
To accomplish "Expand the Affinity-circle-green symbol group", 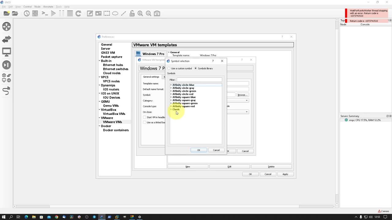I will 171,91.
